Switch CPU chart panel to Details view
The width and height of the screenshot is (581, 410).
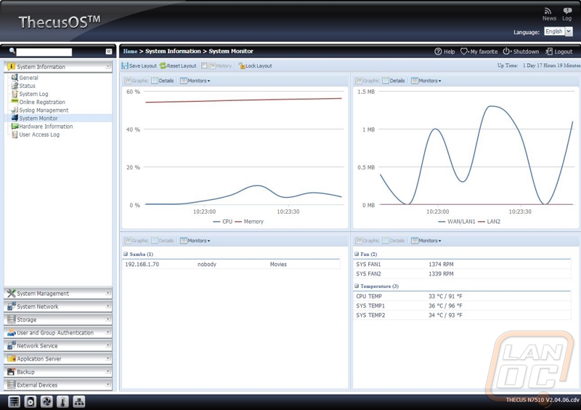[162, 81]
